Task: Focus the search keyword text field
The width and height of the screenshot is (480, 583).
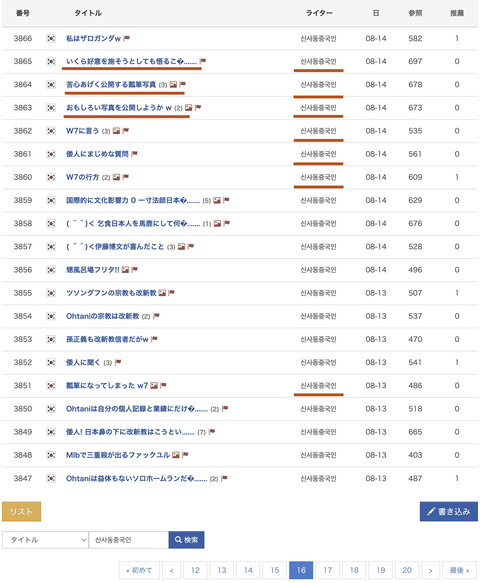Action: coord(129,540)
